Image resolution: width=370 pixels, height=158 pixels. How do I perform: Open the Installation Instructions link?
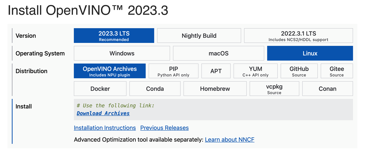pos(105,128)
